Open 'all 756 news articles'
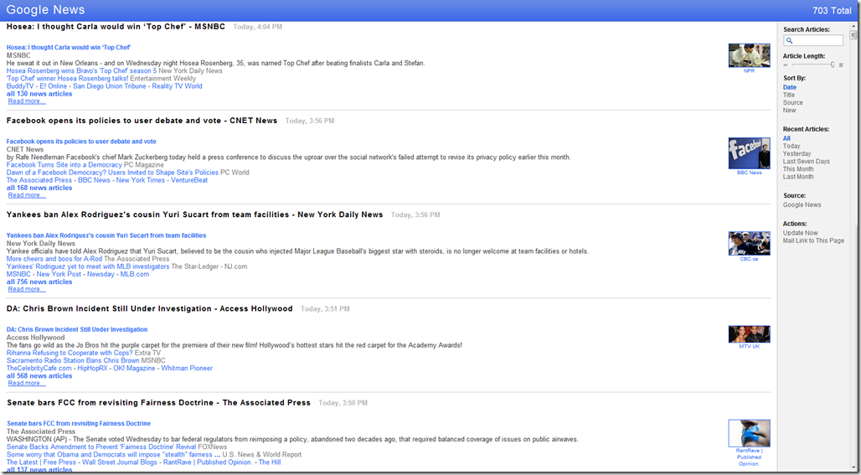 tap(39, 281)
